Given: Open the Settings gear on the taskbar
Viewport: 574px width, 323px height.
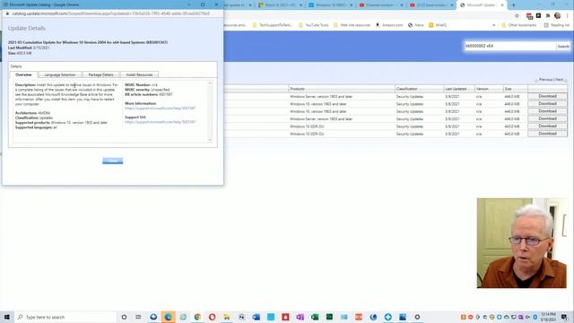Looking at the screenshot, I should tap(417, 317).
